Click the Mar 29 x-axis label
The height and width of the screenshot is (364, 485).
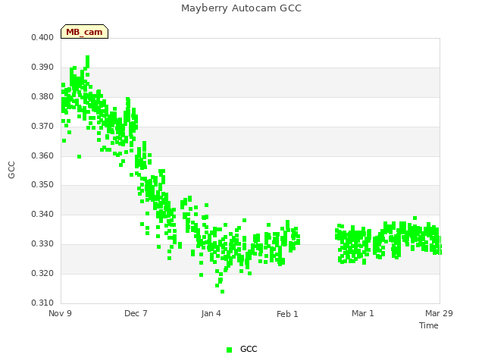click(439, 313)
